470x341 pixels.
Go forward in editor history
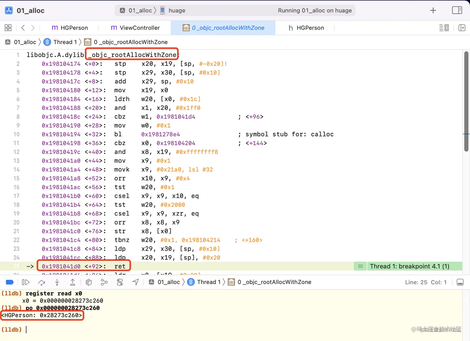33,28
